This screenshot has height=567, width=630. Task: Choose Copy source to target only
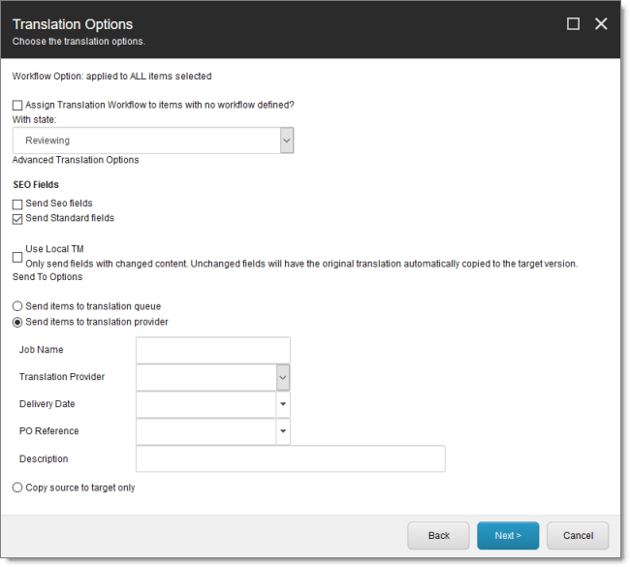point(17,488)
